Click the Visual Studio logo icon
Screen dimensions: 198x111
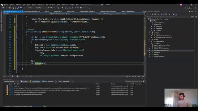click(2, 5)
